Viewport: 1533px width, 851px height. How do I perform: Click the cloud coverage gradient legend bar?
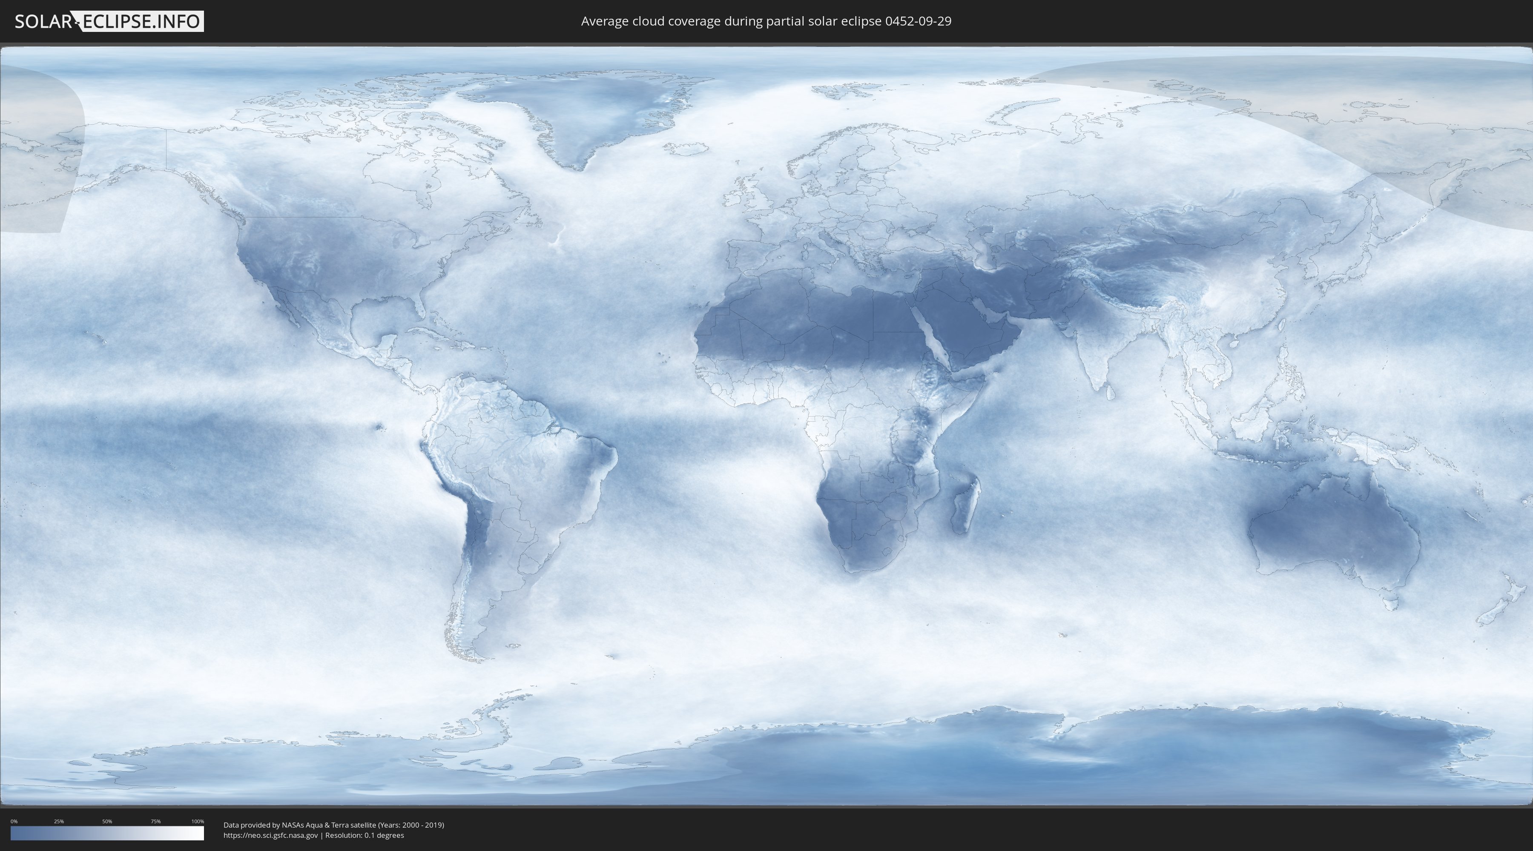pyautogui.click(x=107, y=833)
